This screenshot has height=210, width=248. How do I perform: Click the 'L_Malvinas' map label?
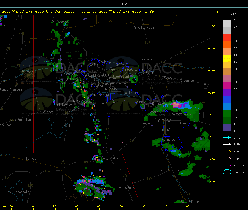point(109,102)
